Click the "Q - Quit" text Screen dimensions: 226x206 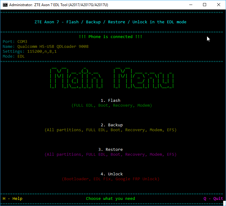click(213, 199)
